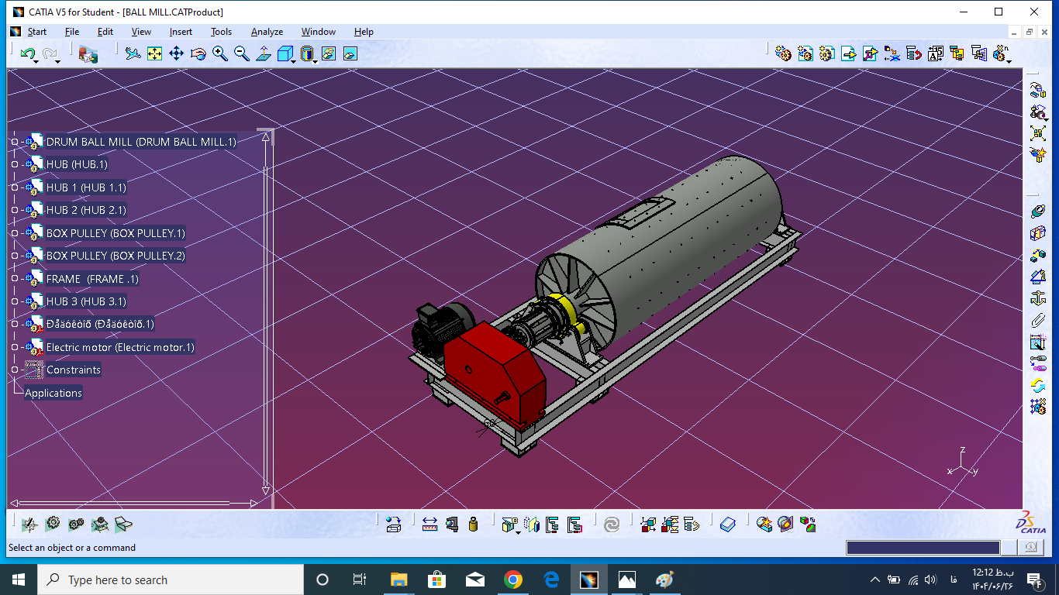Click the Zoom In magnifier icon

point(220,53)
